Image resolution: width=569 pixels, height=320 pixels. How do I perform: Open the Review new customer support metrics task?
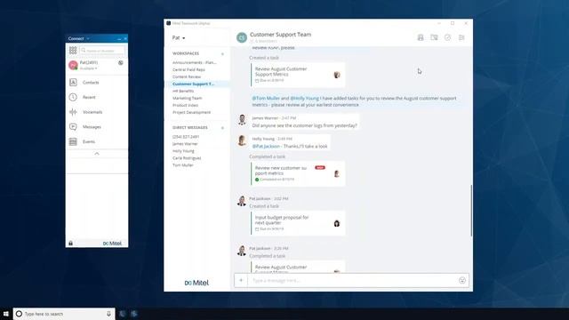click(x=298, y=174)
